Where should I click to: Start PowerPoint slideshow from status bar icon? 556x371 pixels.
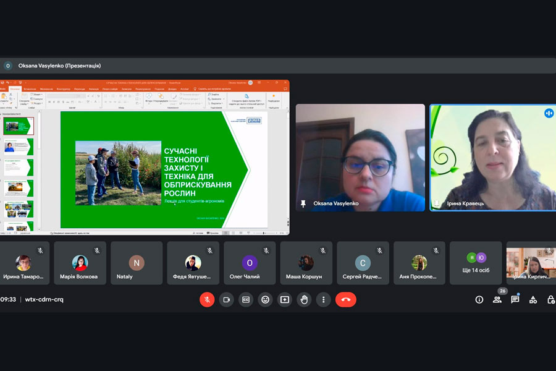pos(248,233)
